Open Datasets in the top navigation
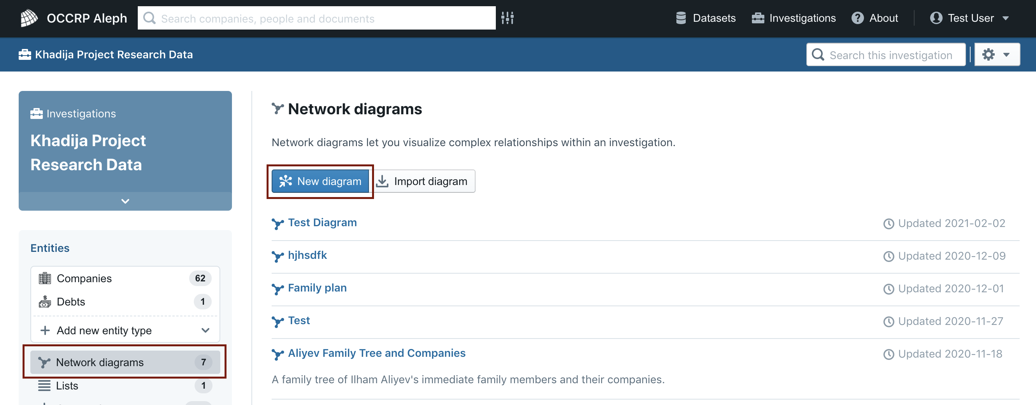This screenshot has width=1036, height=405. click(x=706, y=18)
